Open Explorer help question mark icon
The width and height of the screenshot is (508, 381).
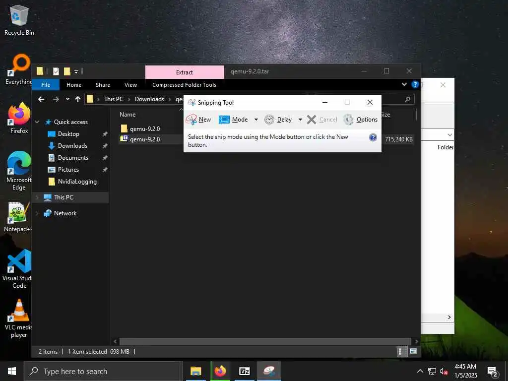coord(415,84)
